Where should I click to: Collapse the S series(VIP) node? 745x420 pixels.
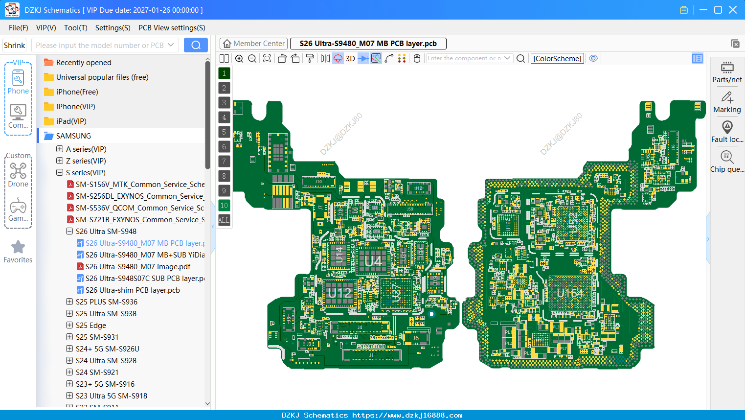[60, 172]
